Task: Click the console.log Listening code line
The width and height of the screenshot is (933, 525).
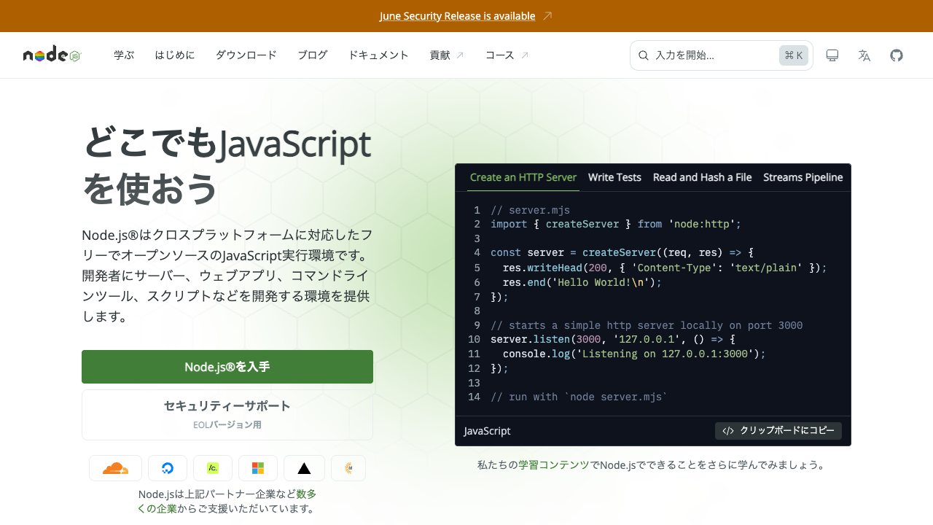Action: (635, 354)
